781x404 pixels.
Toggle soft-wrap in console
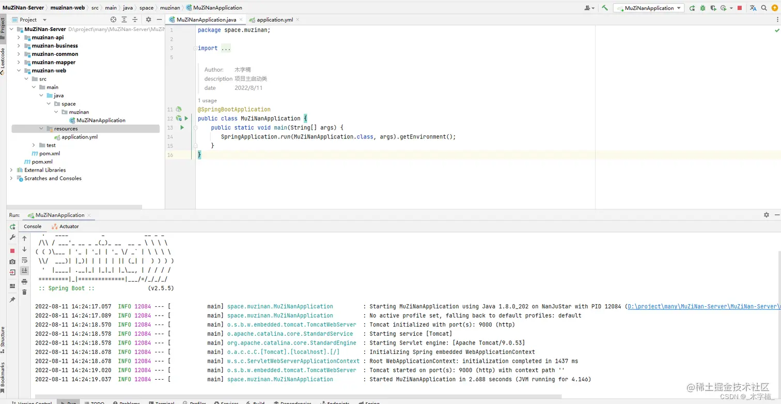[x=24, y=260]
